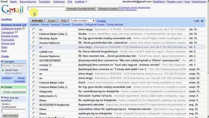Click chat bubble icon beside Csevegések
Screen dimensions: 209x118
[x=16, y=32]
